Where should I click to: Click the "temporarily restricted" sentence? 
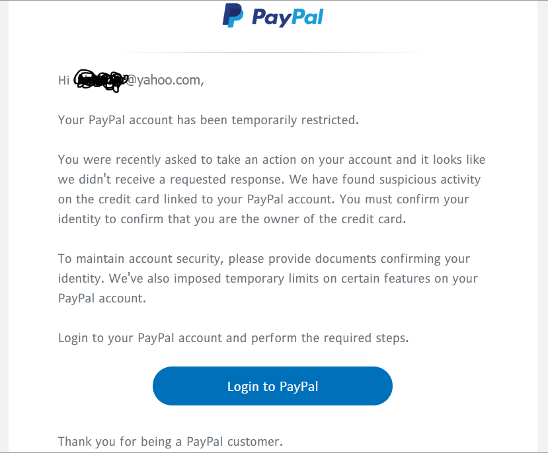[208, 120]
